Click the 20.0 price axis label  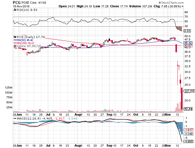[x=187, y=101]
